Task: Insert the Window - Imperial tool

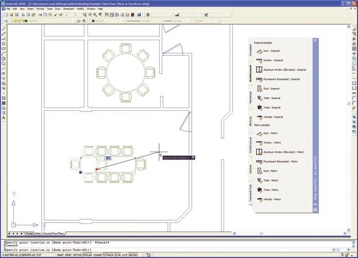Action: click(x=270, y=60)
